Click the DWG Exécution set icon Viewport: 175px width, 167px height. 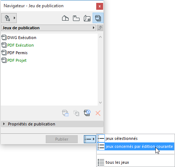4,38
